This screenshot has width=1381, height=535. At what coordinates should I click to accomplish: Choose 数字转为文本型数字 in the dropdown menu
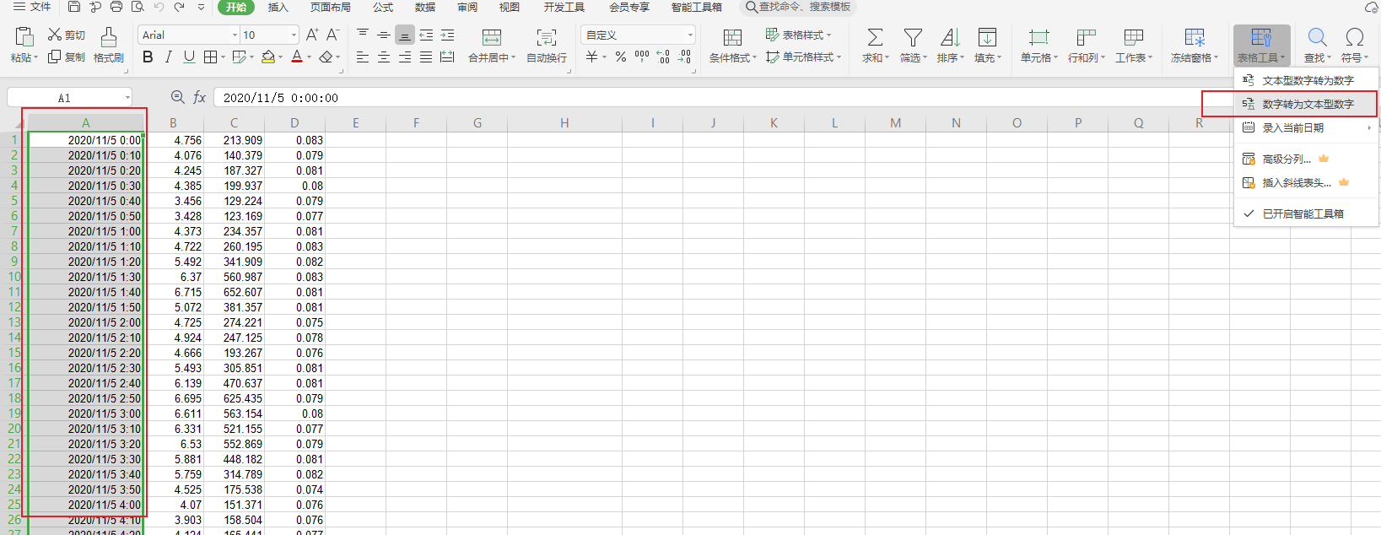[1306, 104]
